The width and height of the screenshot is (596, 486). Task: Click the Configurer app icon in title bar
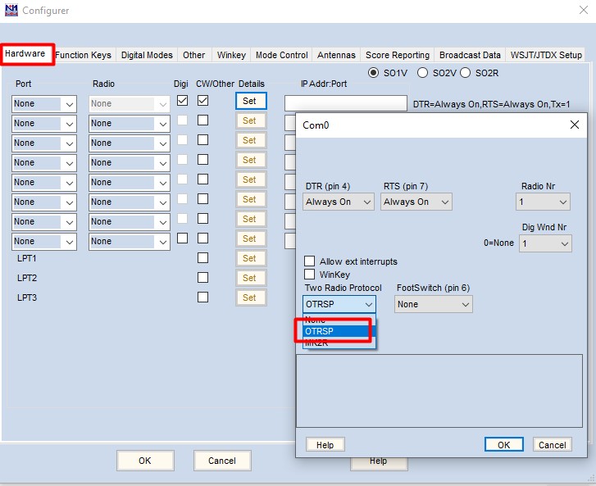[11, 11]
